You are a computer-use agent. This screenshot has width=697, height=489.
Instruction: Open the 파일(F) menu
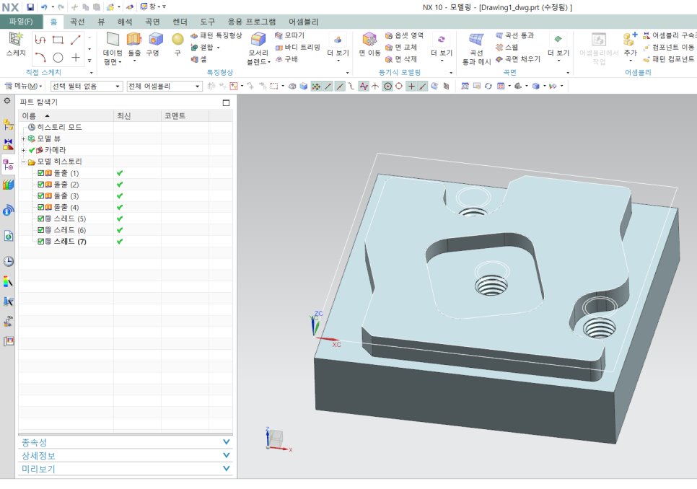21,22
